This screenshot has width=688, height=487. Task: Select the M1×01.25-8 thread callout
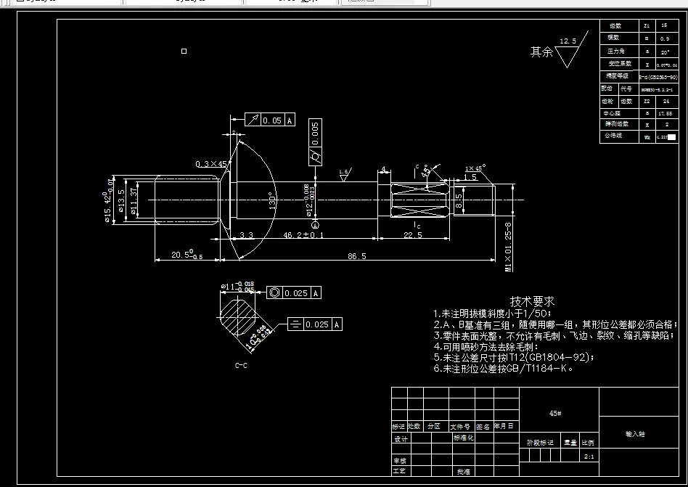pos(508,247)
